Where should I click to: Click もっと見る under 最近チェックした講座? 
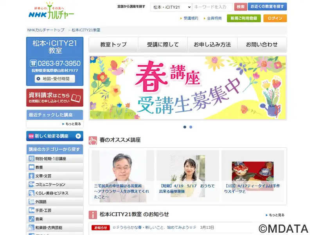pos(72,124)
